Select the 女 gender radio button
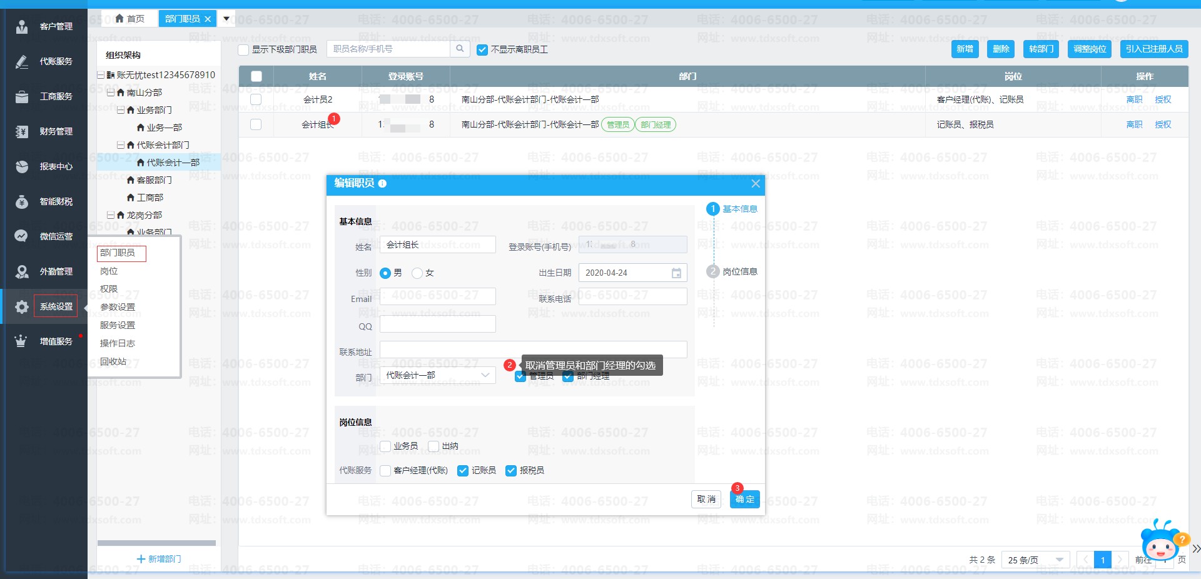 click(x=417, y=273)
